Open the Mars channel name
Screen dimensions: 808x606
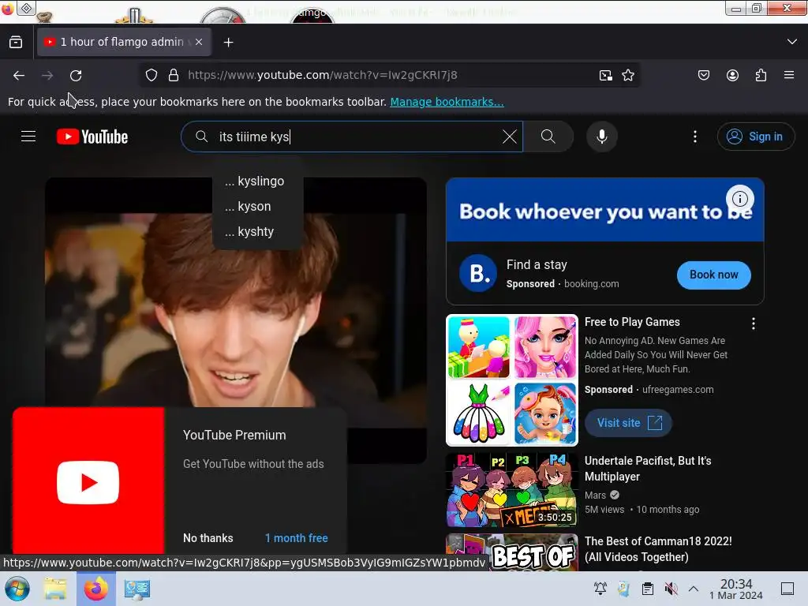pos(595,496)
